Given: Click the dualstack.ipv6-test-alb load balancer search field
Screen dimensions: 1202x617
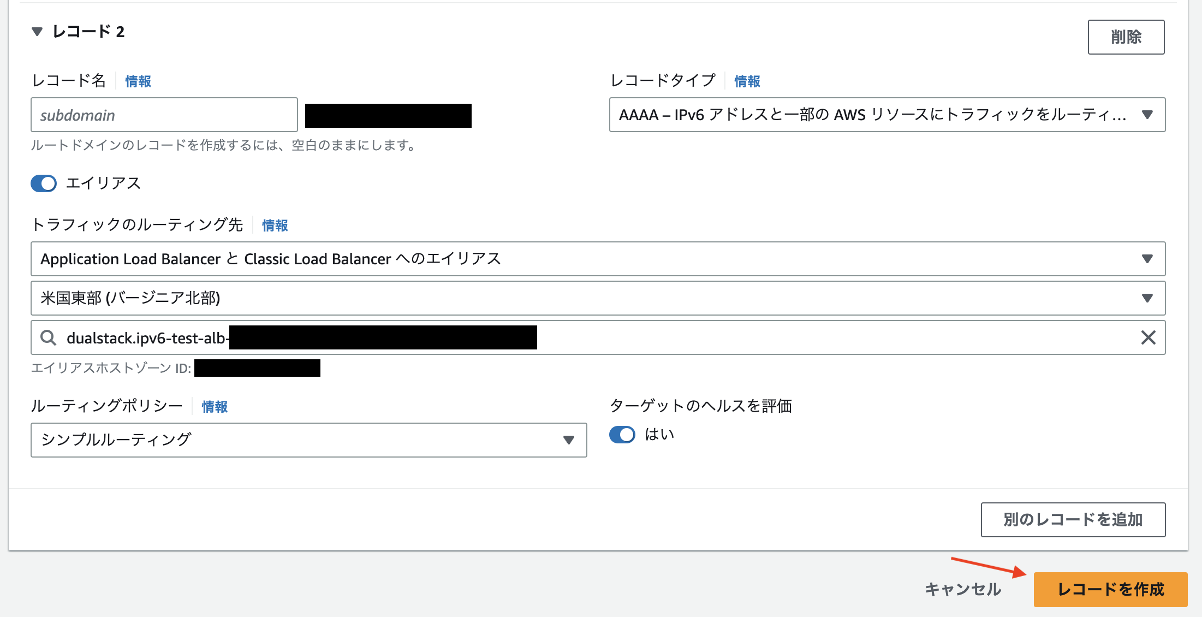Looking at the screenshot, I should point(598,337).
